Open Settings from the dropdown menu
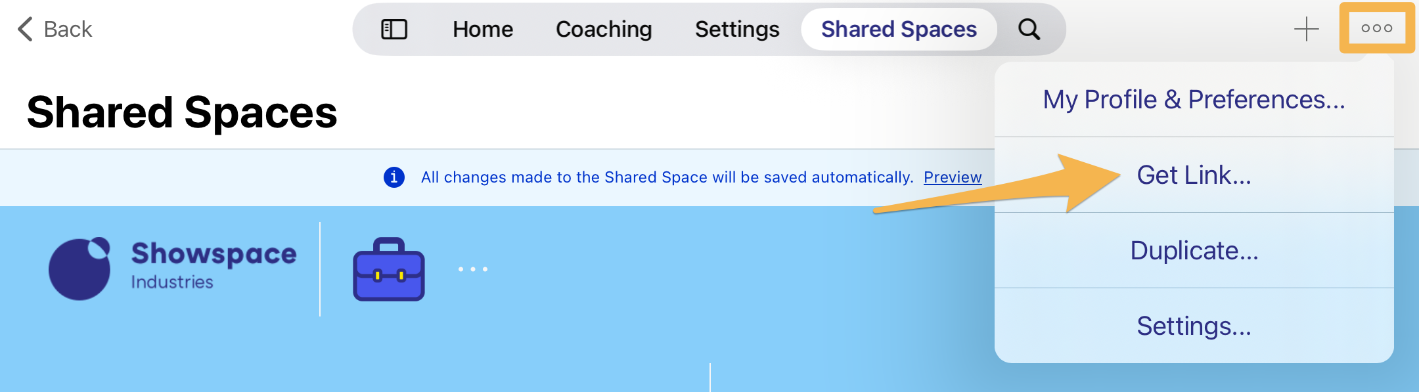 click(x=1194, y=326)
